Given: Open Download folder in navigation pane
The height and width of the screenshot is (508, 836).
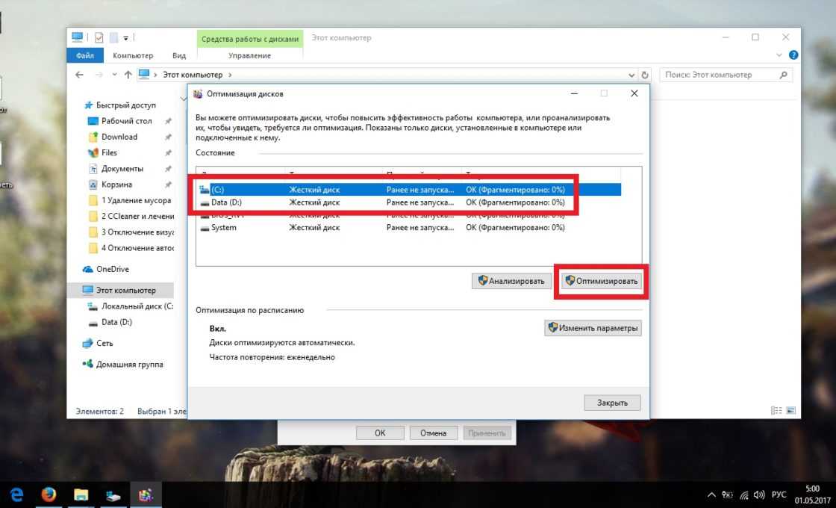Looking at the screenshot, I should tap(119, 137).
